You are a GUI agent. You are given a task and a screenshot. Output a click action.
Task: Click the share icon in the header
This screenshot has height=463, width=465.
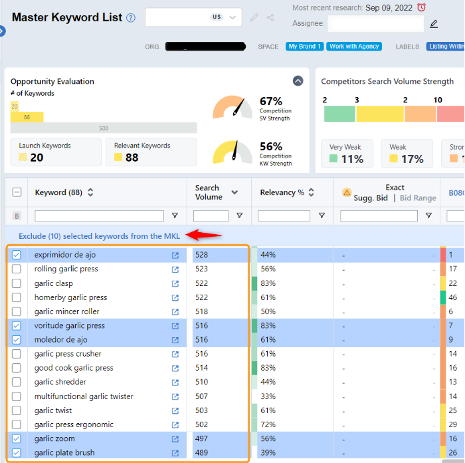point(270,18)
